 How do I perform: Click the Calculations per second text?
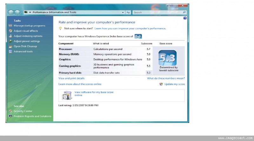click(x=108, y=49)
